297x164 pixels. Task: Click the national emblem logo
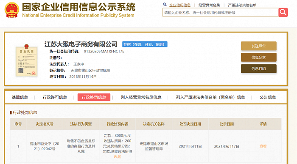click(x=12, y=10)
